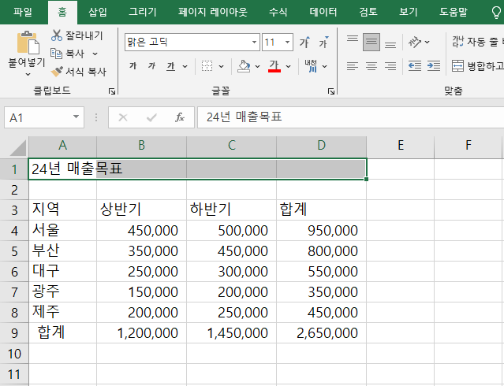
Task: Click the font size box showing 11
Action: tap(273, 42)
